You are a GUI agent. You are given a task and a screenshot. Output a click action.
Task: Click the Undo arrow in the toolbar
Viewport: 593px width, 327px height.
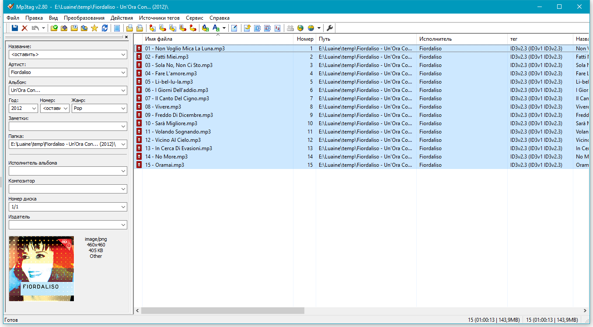click(35, 28)
